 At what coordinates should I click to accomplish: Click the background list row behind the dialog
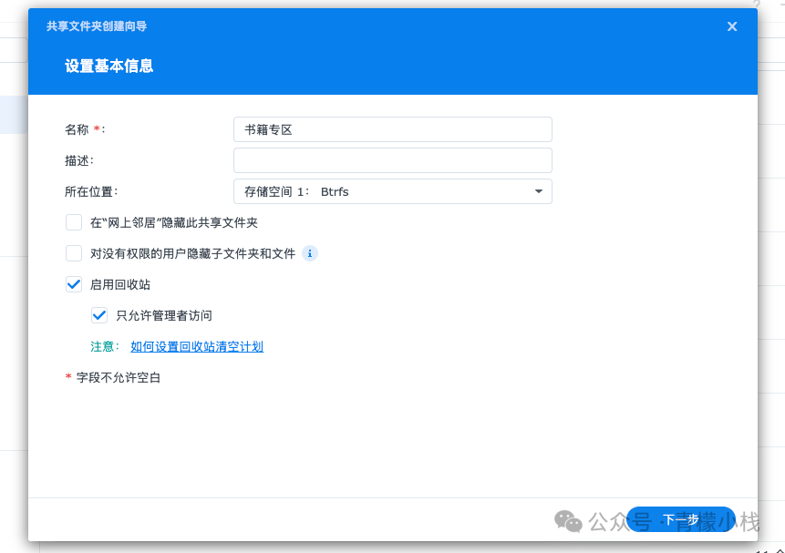point(14,114)
